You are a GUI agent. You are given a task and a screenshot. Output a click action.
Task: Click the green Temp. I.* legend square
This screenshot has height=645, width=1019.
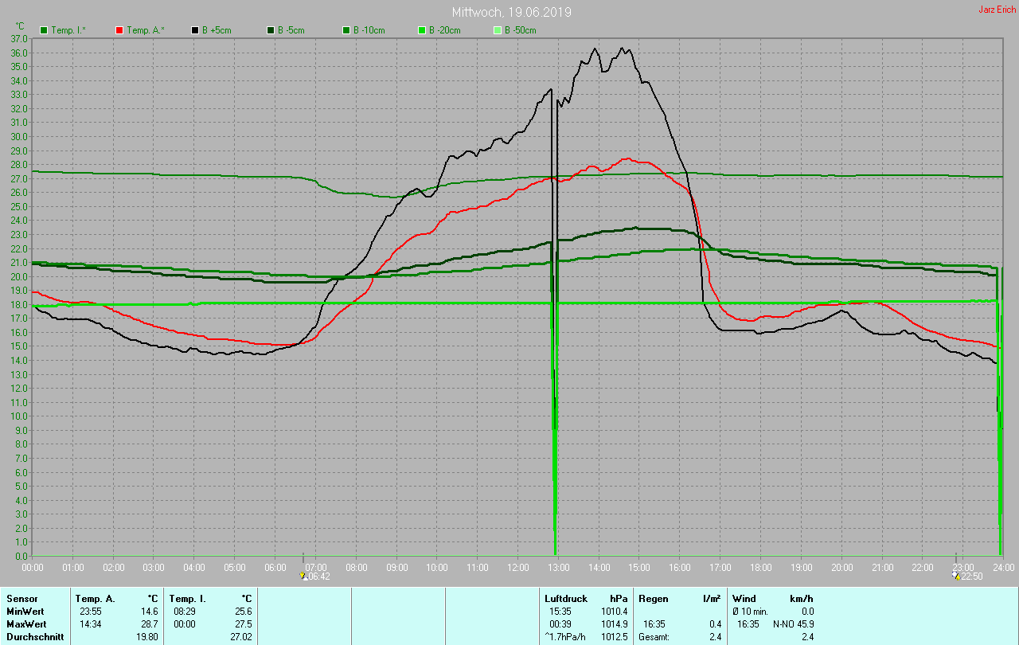pos(44,30)
